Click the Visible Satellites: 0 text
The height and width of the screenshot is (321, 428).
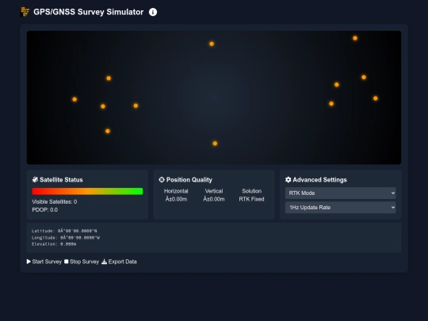(x=55, y=202)
